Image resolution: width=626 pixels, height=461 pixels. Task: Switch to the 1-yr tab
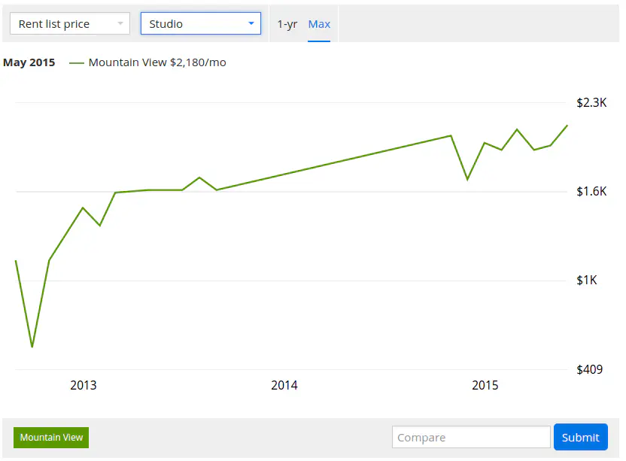[x=287, y=24]
